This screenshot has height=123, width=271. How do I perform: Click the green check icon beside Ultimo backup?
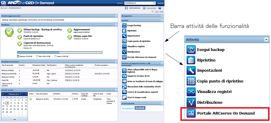click(x=20, y=30)
